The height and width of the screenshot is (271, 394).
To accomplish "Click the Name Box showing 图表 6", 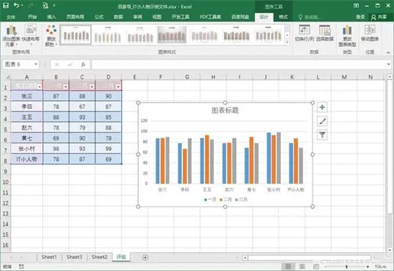I will 18,64.
